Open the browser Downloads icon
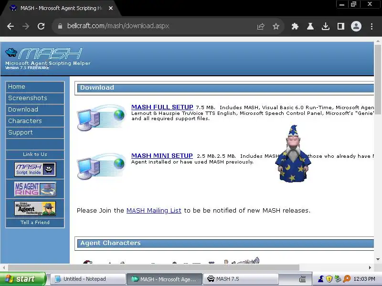Viewport: 382px width, 286px height. [326, 26]
